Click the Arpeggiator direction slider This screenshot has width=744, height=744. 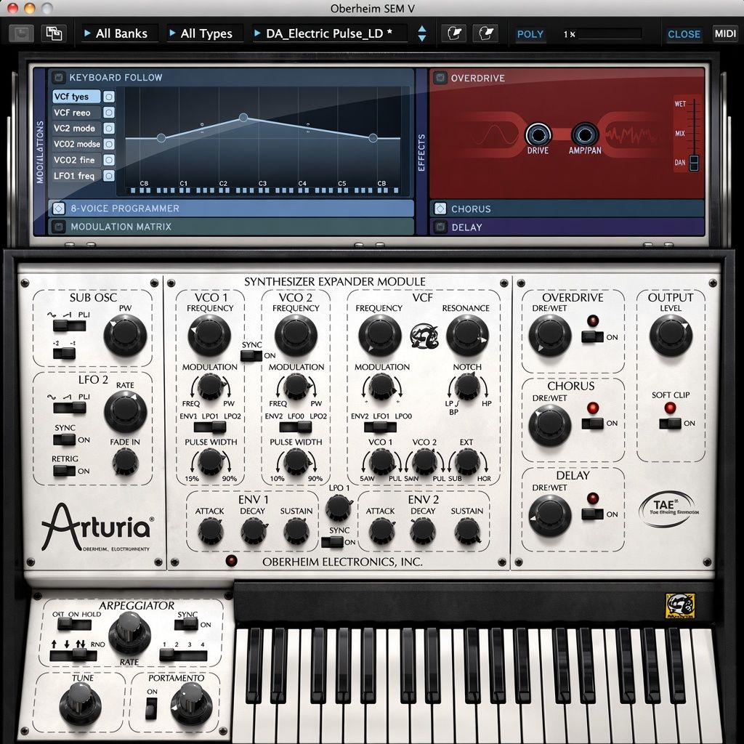73,655
